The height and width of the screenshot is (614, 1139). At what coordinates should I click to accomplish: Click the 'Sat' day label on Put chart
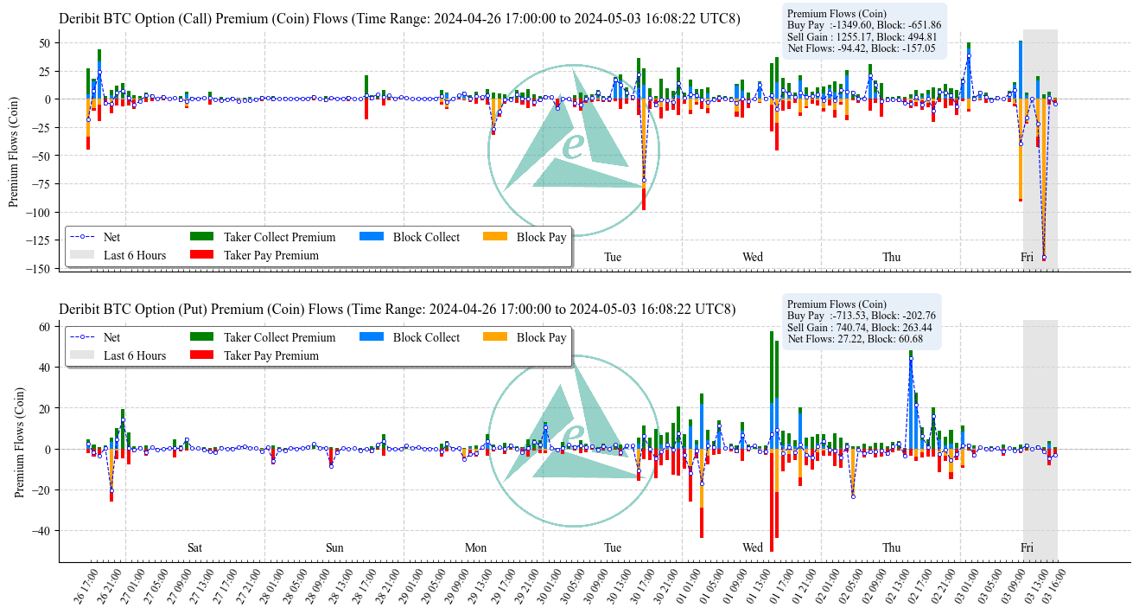click(x=195, y=547)
